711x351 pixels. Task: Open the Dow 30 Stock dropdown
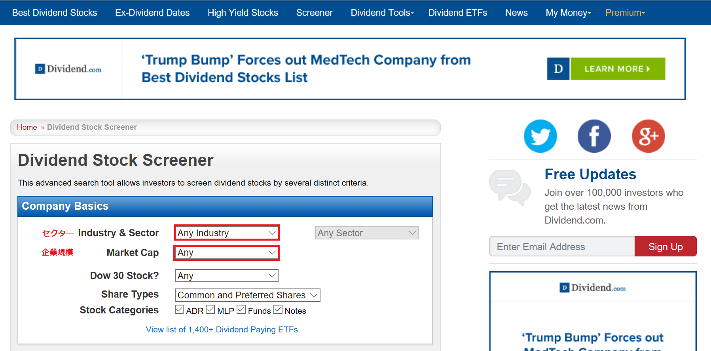(227, 275)
